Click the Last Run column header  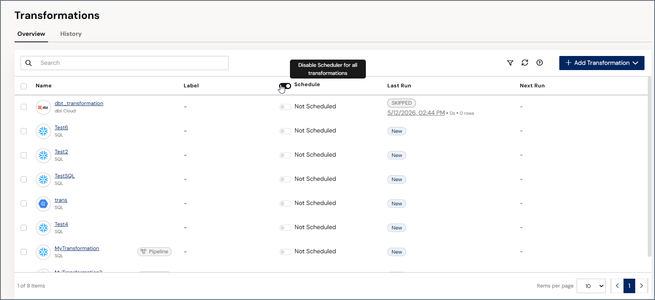pos(399,86)
